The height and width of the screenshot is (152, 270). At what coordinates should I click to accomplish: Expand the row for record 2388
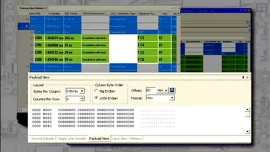click(x=32, y=60)
